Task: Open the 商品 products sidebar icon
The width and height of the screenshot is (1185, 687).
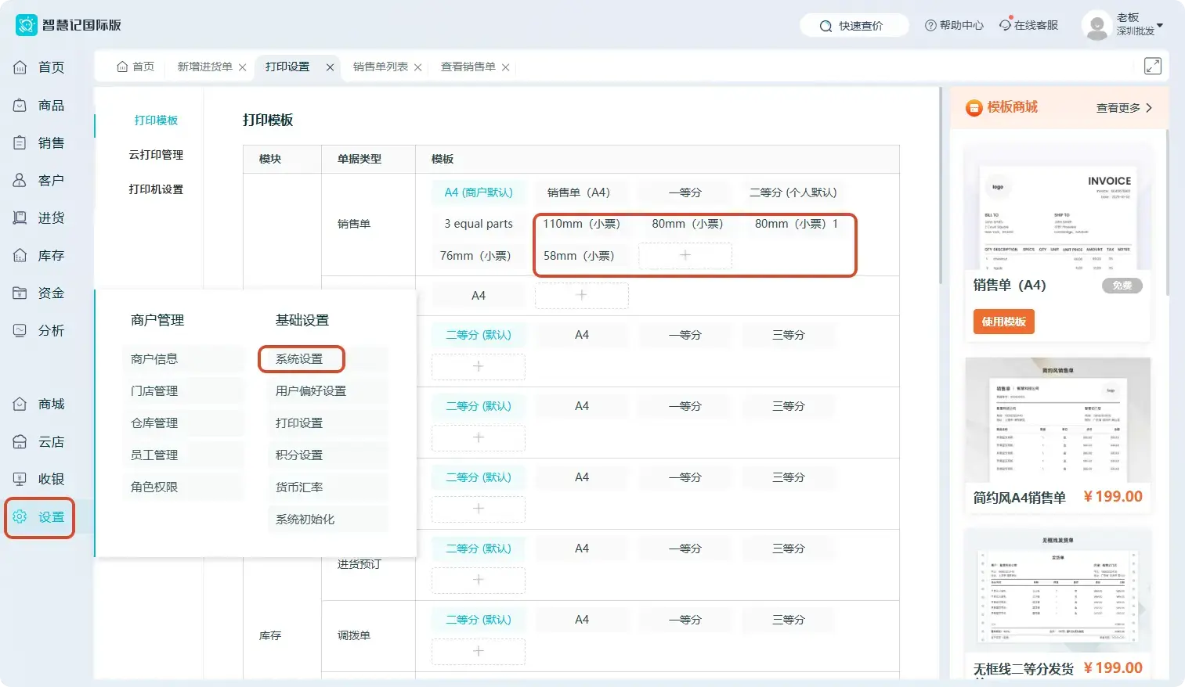Action: [20, 105]
